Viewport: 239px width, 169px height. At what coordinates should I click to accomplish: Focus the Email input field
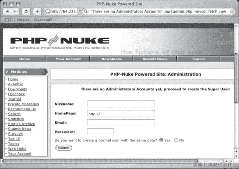click(121, 123)
